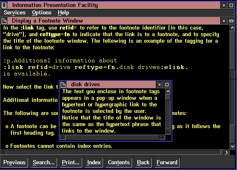Click the Search... button

[x=44, y=163]
